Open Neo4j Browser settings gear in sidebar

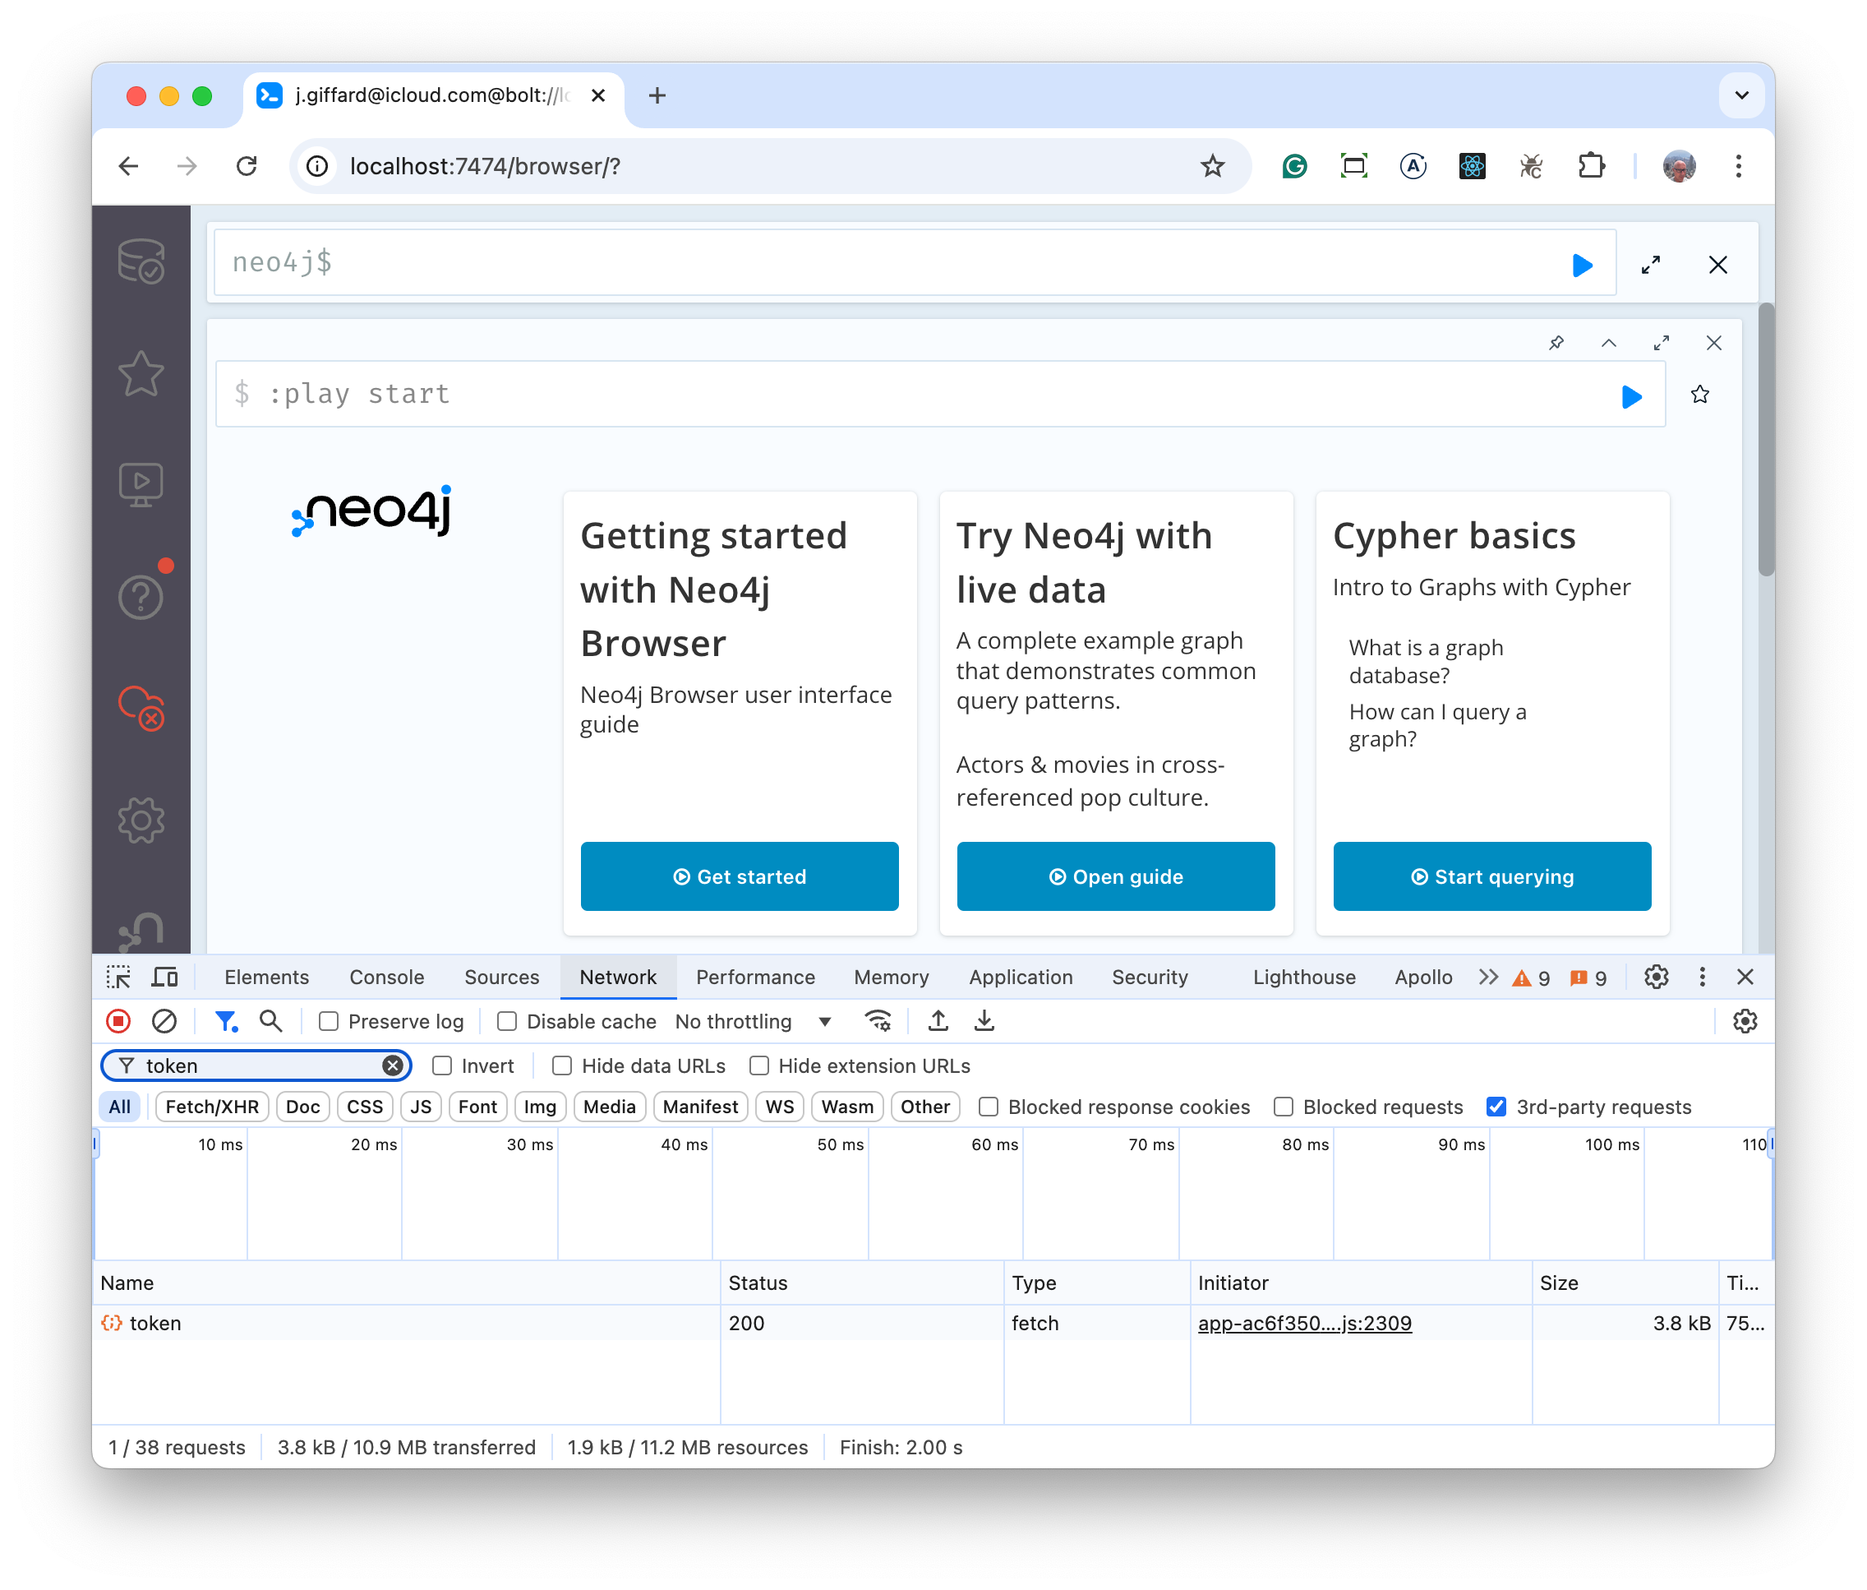(x=141, y=820)
